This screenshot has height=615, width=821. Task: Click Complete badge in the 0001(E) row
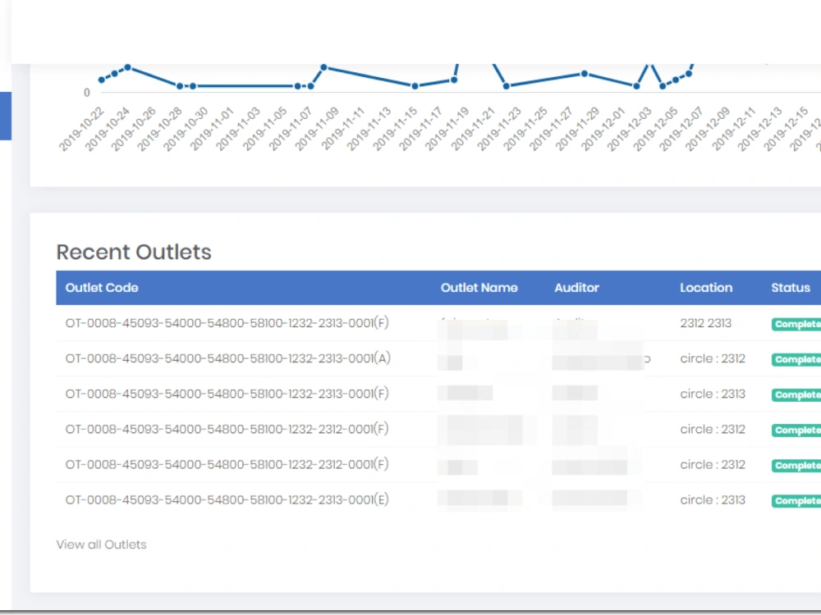796,500
